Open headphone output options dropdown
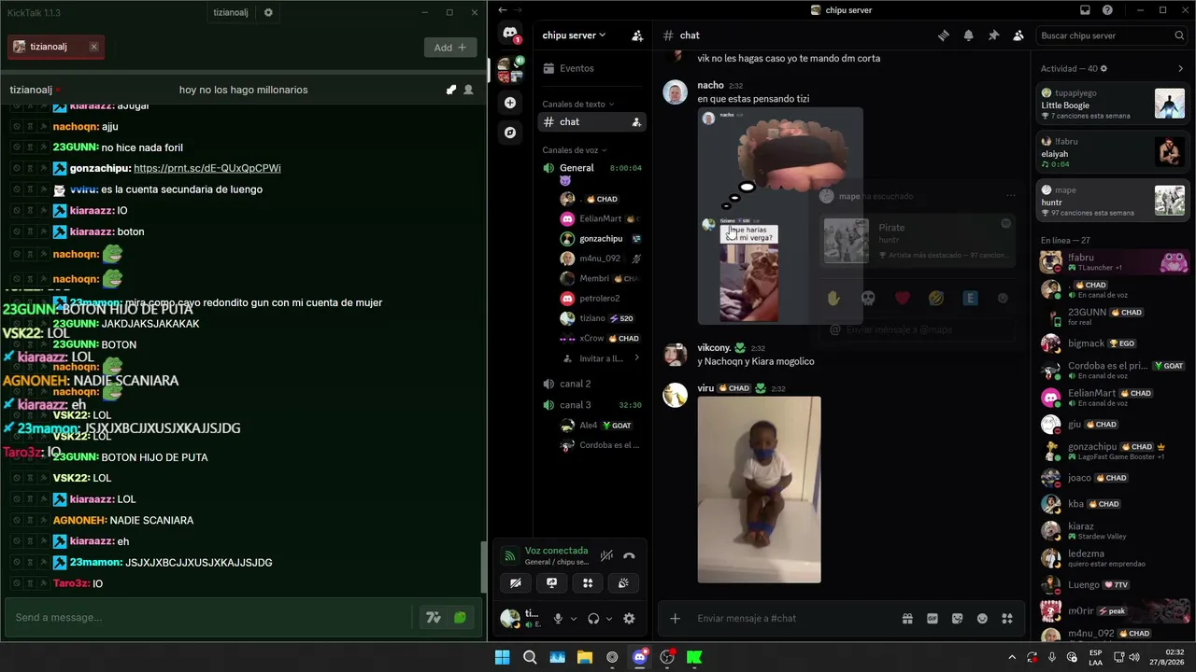 (609, 618)
